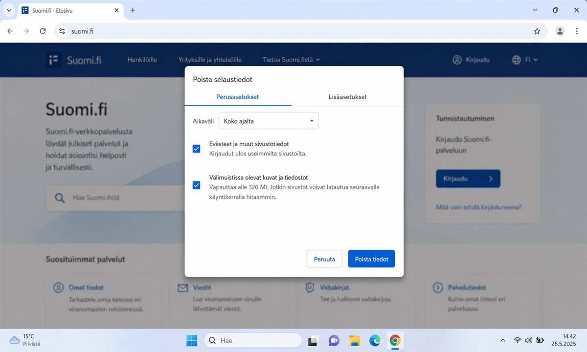Image resolution: width=587 pixels, height=352 pixels.
Task: Open the video chat app in taskbar
Action: (x=334, y=341)
